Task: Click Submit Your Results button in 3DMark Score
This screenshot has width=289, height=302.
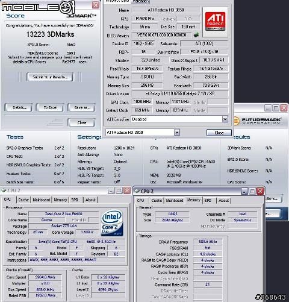Action: pos(50,77)
